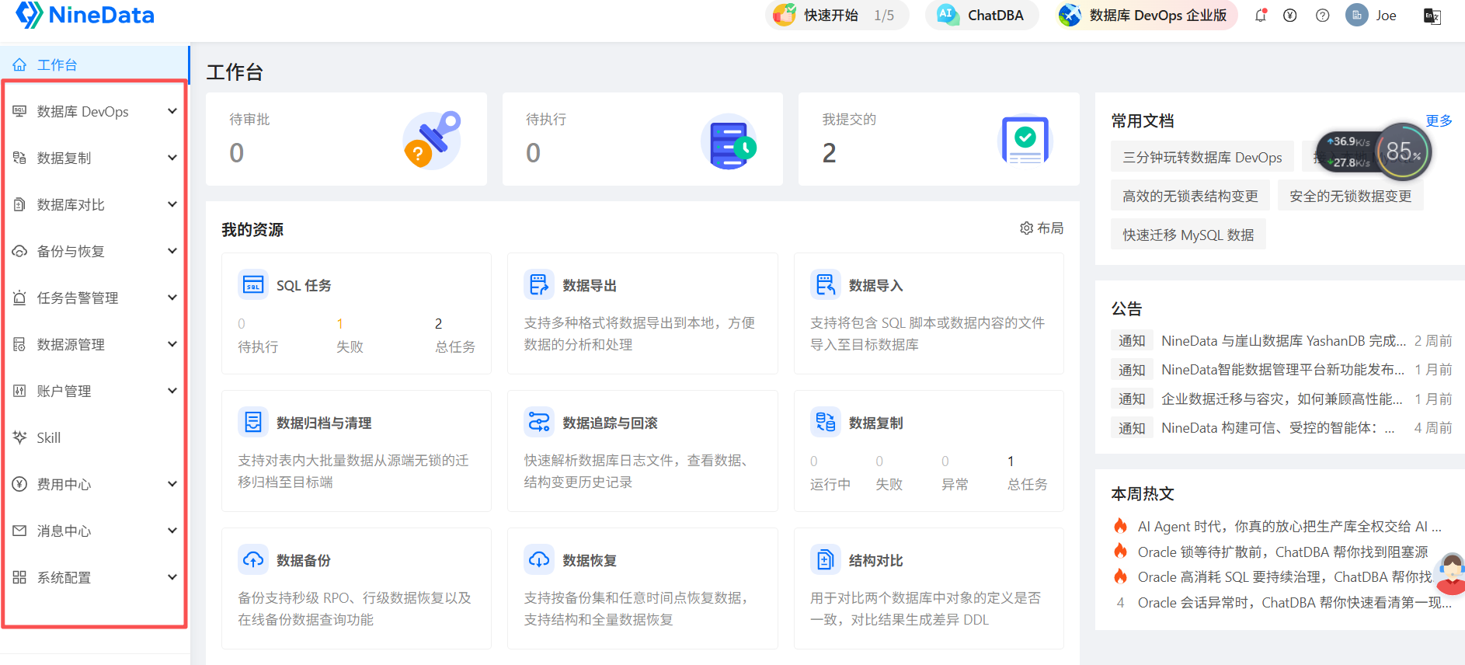Open the 待审批 summary card
Screen dimensions: 1465x665
(x=346, y=139)
